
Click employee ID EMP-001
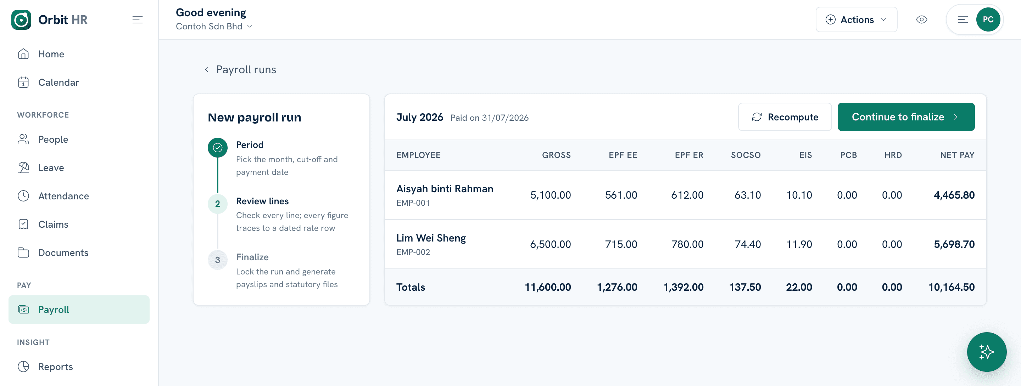[413, 203]
